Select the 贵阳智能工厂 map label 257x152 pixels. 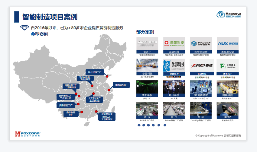pyautogui.click(x=66, y=105)
